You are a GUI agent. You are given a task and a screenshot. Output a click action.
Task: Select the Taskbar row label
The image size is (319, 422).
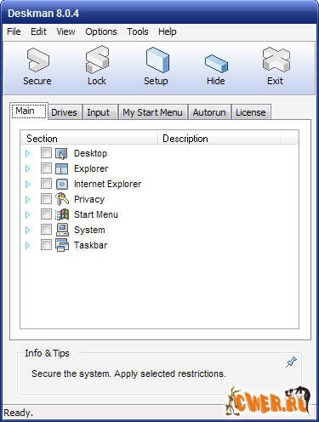[91, 245]
